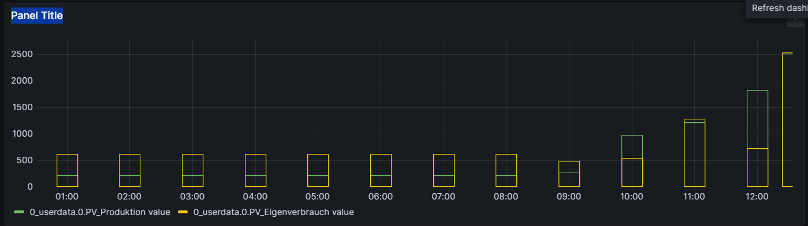Toggle the PV_Eigenverbrauch value legend series

[273, 212]
